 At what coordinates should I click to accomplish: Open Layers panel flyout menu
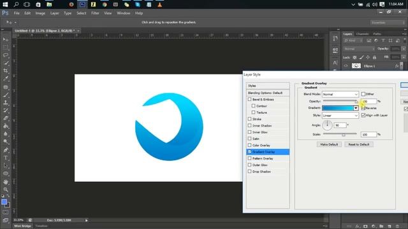pos(404,34)
